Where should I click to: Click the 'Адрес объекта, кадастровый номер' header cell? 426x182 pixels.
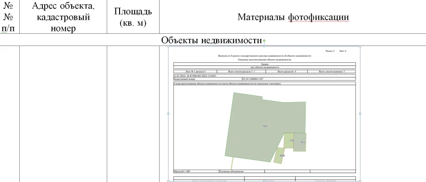click(x=63, y=17)
